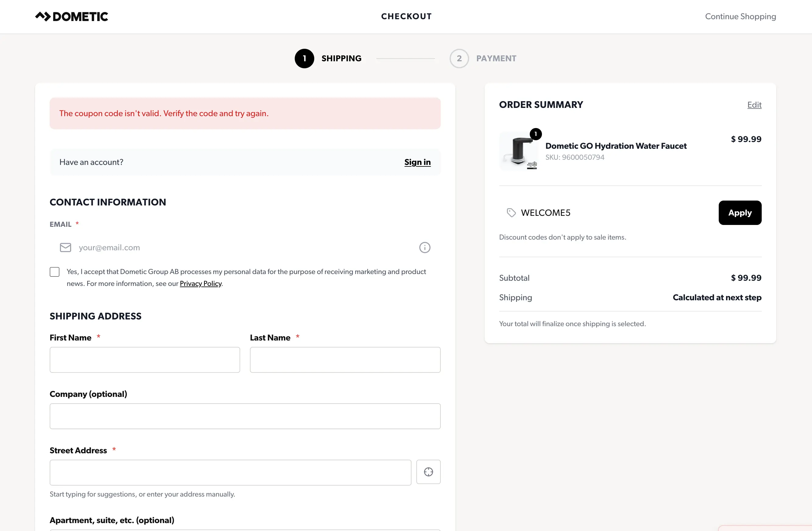Click the SKU: 9600050794 text
The height and width of the screenshot is (531, 812).
(575, 157)
